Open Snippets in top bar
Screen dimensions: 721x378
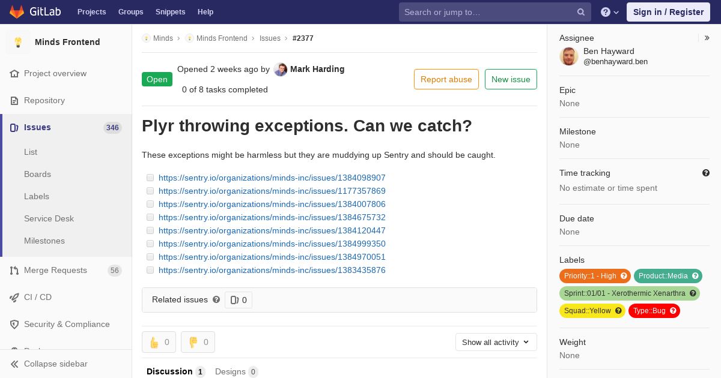(170, 12)
